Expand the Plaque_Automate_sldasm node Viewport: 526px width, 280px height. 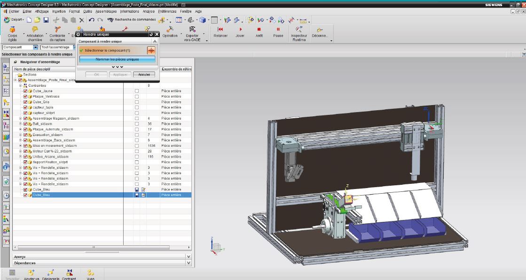(21, 129)
